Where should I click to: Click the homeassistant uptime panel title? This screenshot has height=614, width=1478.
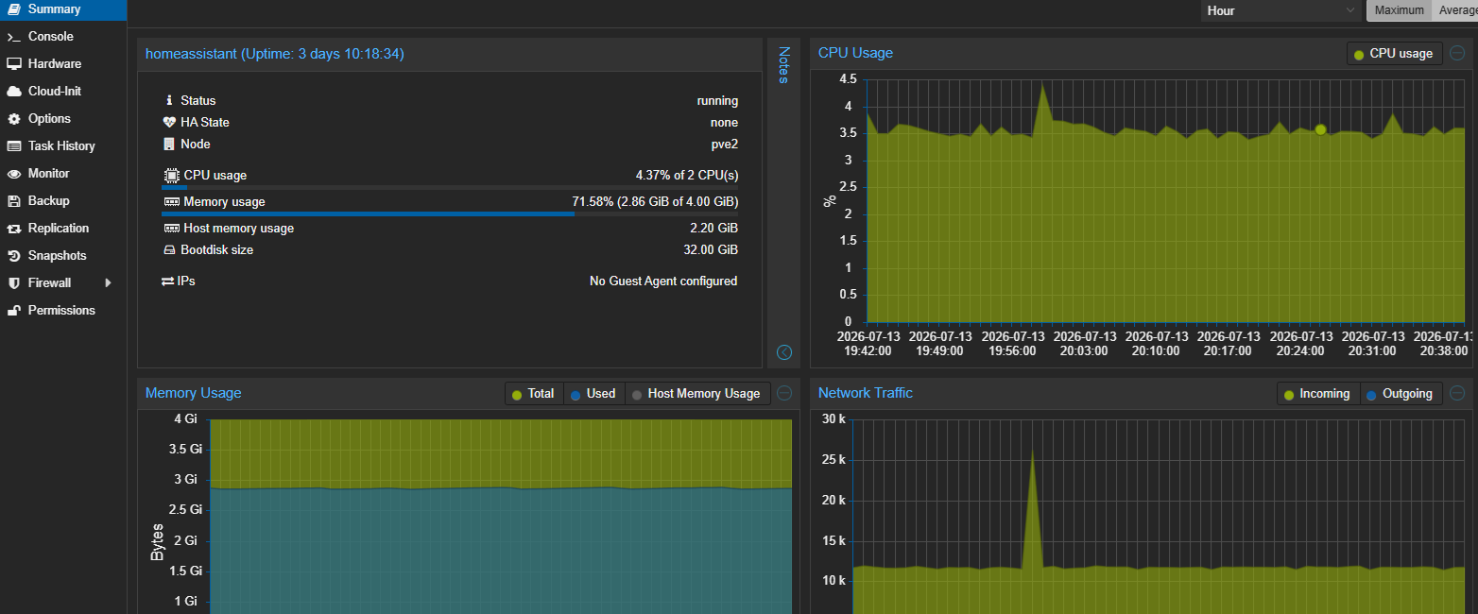point(275,55)
